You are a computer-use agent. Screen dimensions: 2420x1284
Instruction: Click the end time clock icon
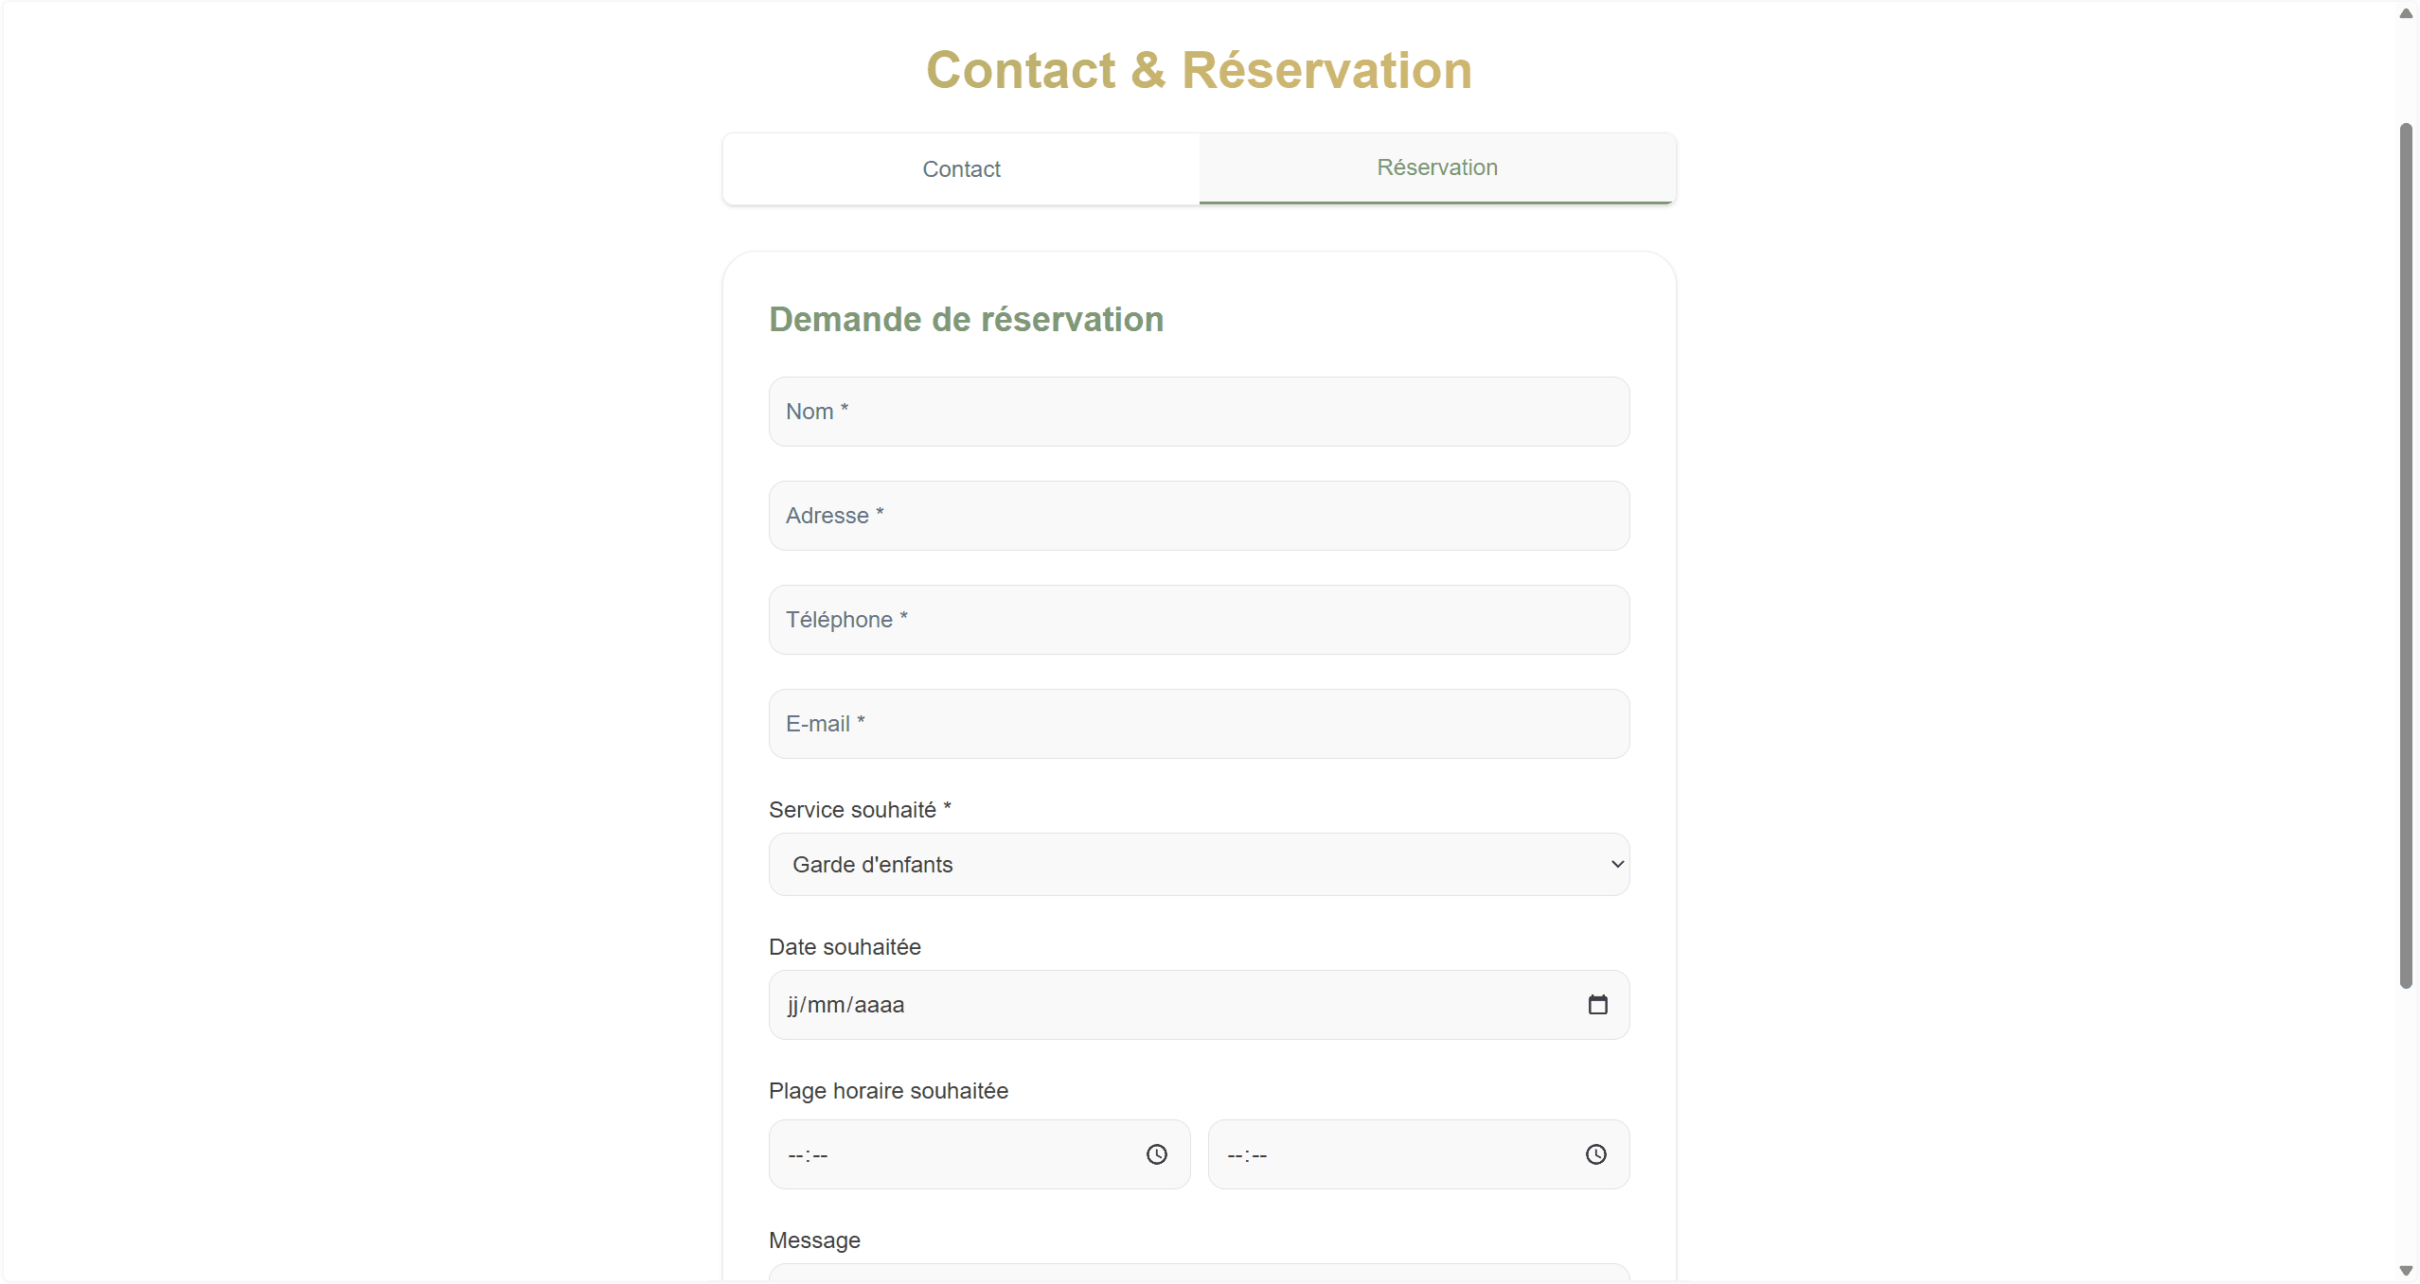pos(1595,1154)
